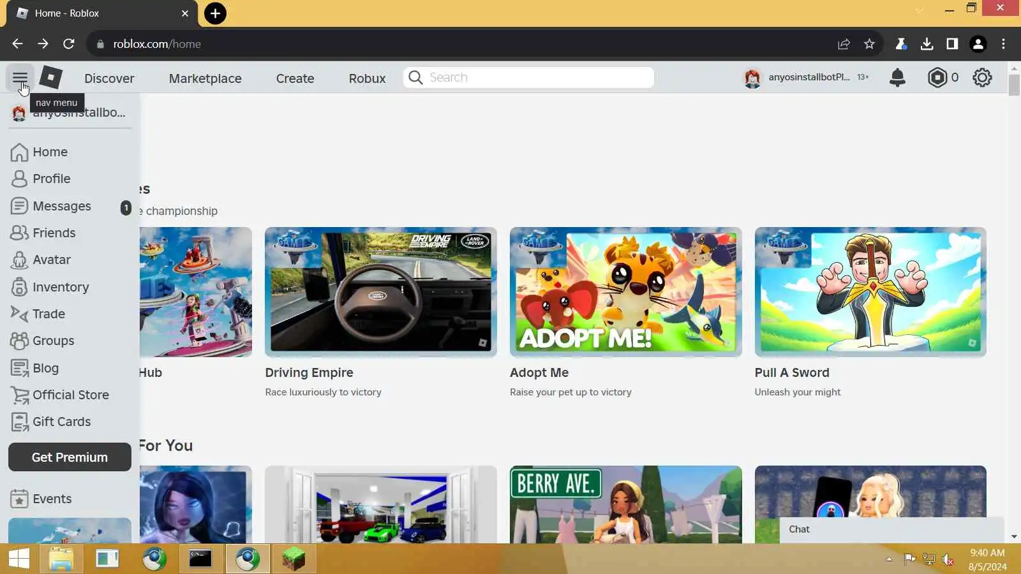Share this page from the address bar
This screenshot has width=1021, height=574.
tap(844, 44)
